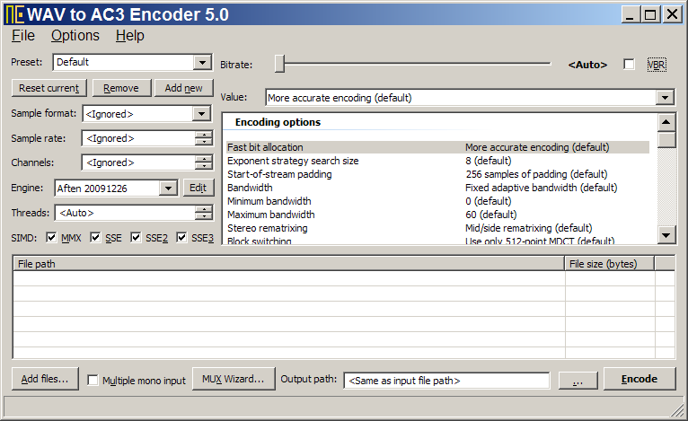The height and width of the screenshot is (421, 688).
Task: Click the File size (bytes) column header
Action: pyautogui.click(x=610, y=264)
